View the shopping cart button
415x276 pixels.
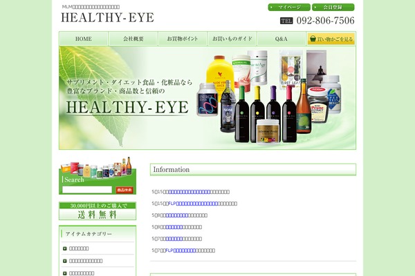coord(331,39)
